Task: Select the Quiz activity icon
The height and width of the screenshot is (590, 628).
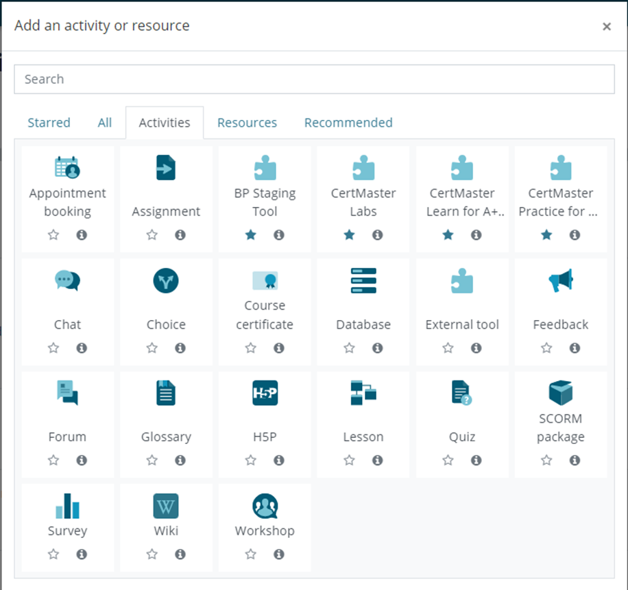Action: click(461, 393)
